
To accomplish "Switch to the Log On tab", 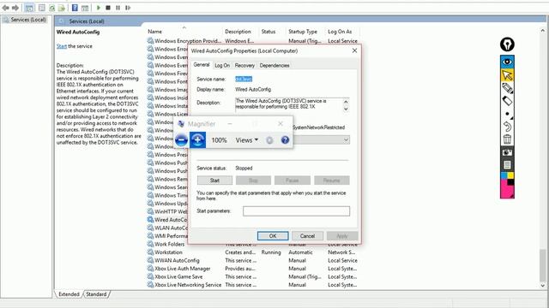I will (x=222, y=65).
